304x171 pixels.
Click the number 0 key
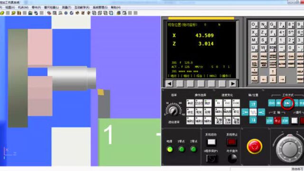pos(291,48)
